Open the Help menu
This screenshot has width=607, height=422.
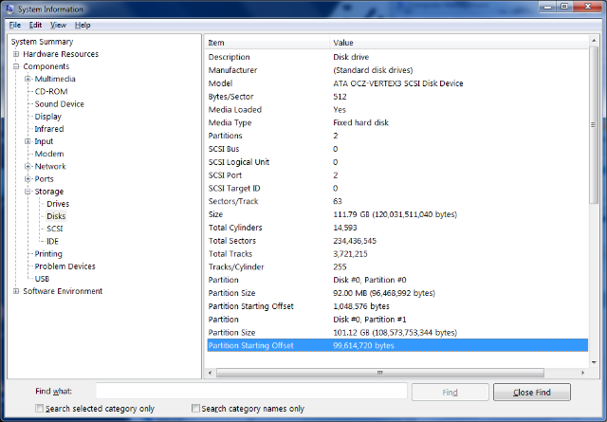click(x=83, y=25)
